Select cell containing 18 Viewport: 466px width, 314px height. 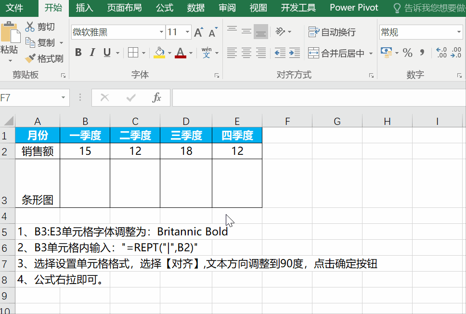(186, 151)
